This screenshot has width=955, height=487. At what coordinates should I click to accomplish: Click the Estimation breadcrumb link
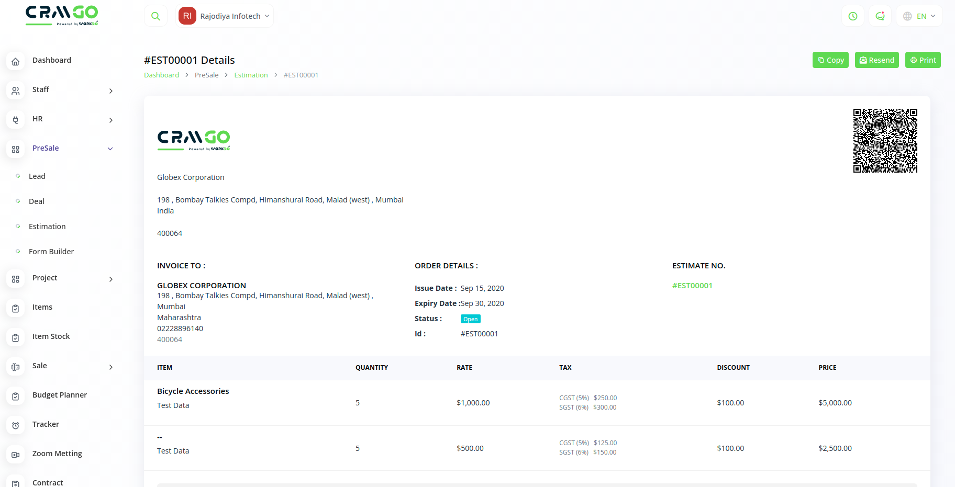[x=251, y=75]
